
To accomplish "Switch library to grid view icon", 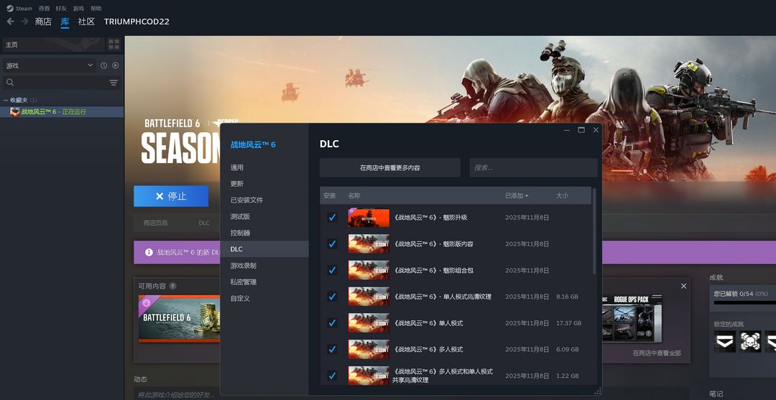I will [x=114, y=45].
